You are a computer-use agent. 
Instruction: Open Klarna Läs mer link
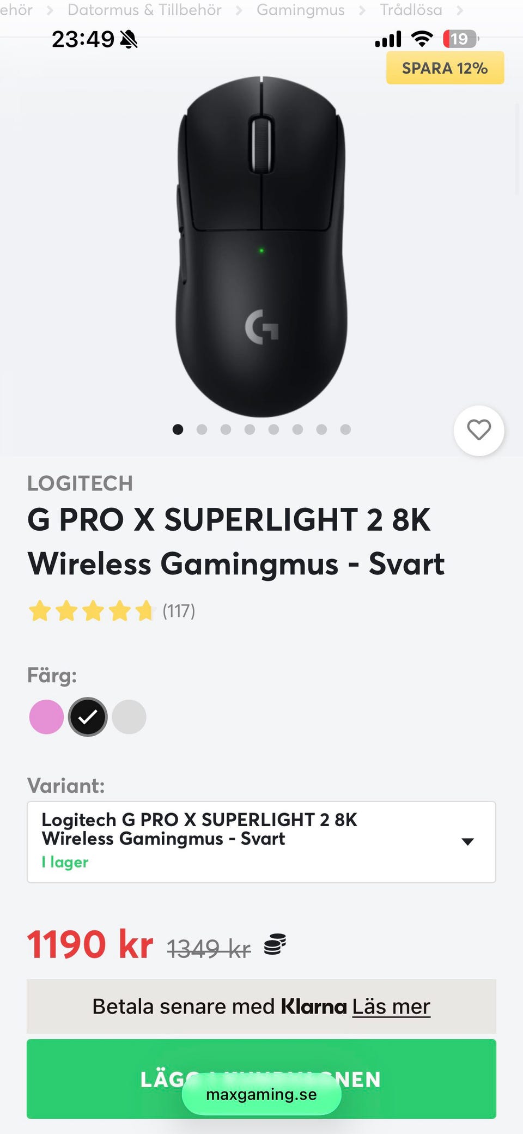[x=391, y=1006]
